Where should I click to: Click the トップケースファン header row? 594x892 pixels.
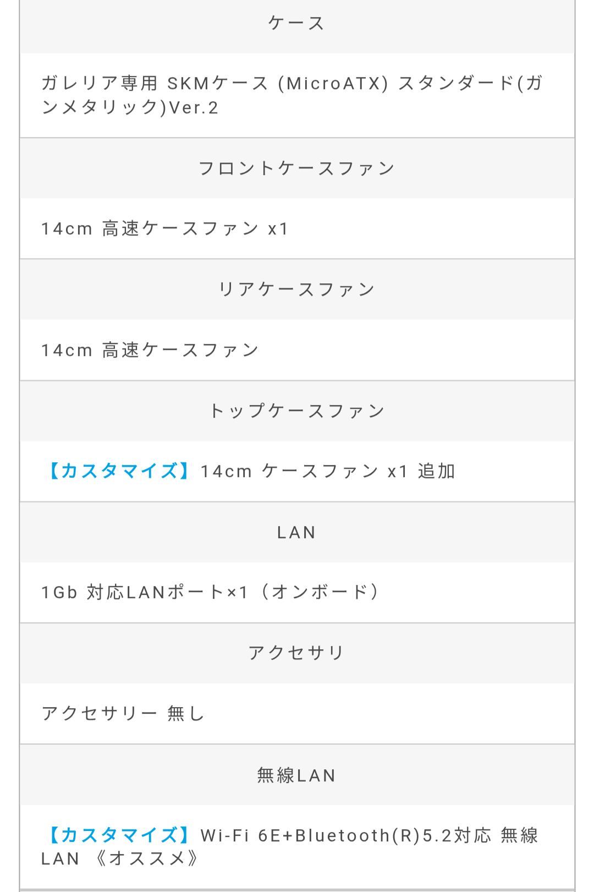(296, 411)
